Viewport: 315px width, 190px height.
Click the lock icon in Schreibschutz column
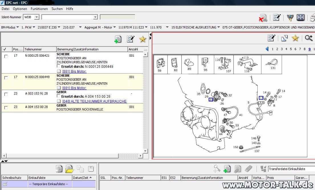tap(5, 184)
